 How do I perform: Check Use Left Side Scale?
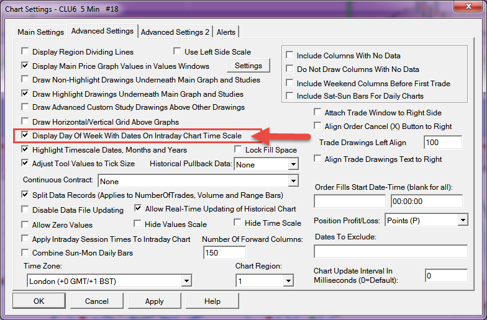(x=177, y=51)
